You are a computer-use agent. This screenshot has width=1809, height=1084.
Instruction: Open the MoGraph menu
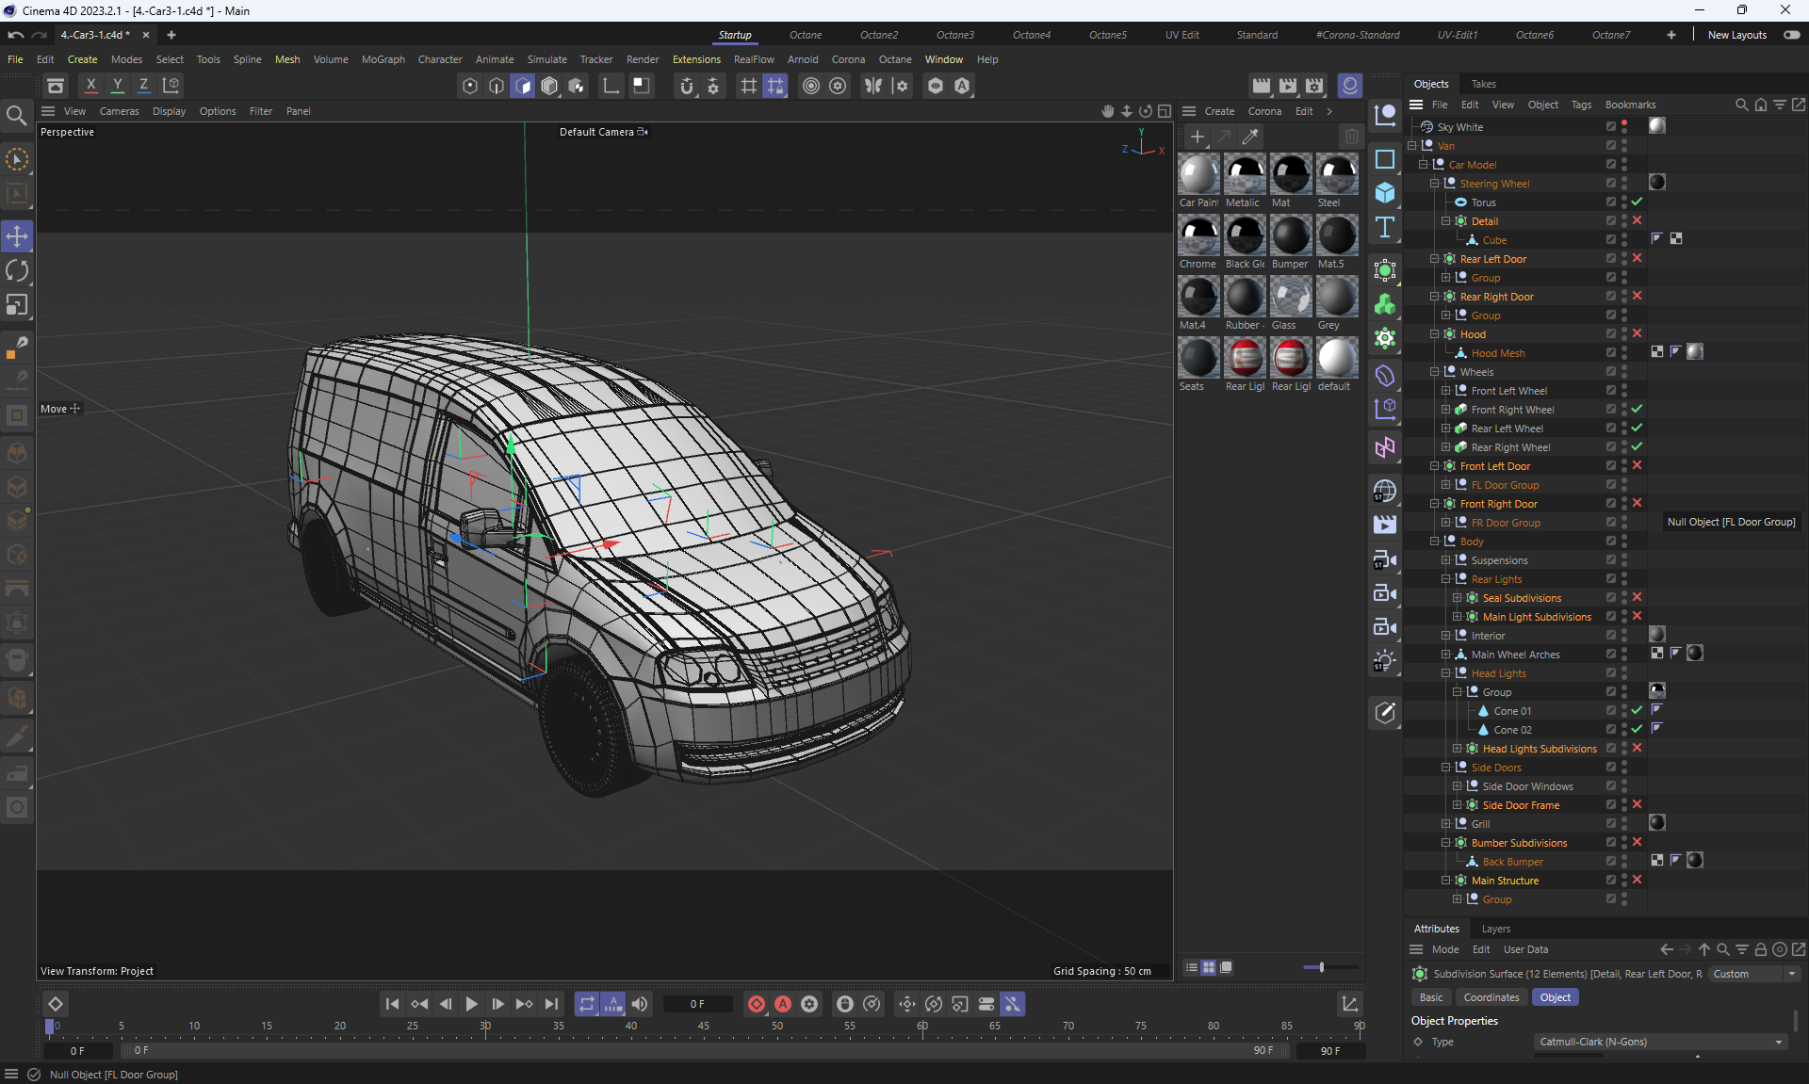pos(383,59)
